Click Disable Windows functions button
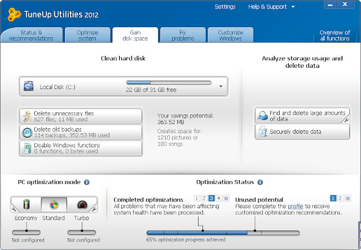The width and height of the screenshot is (361, 250). [81, 148]
